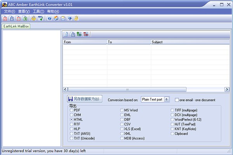
Task: Click the red PDF export toolbar icon
Action: pyautogui.click(x=5, y=18)
